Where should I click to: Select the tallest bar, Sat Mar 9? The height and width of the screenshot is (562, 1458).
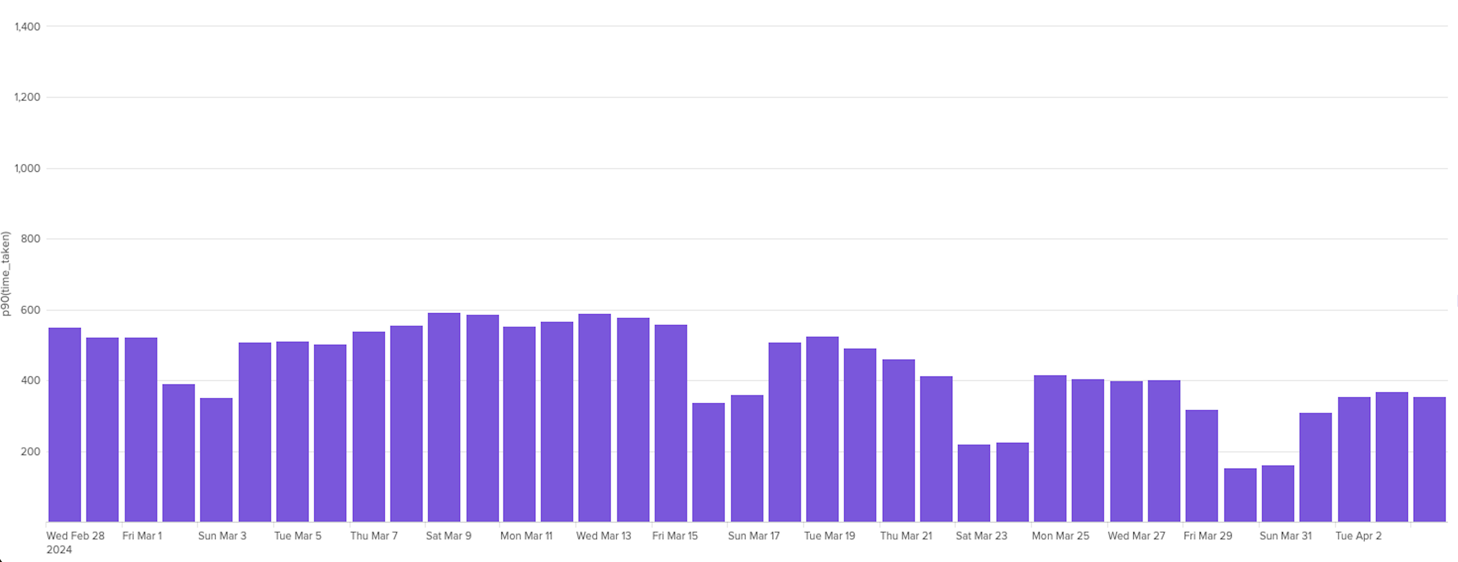click(444, 417)
